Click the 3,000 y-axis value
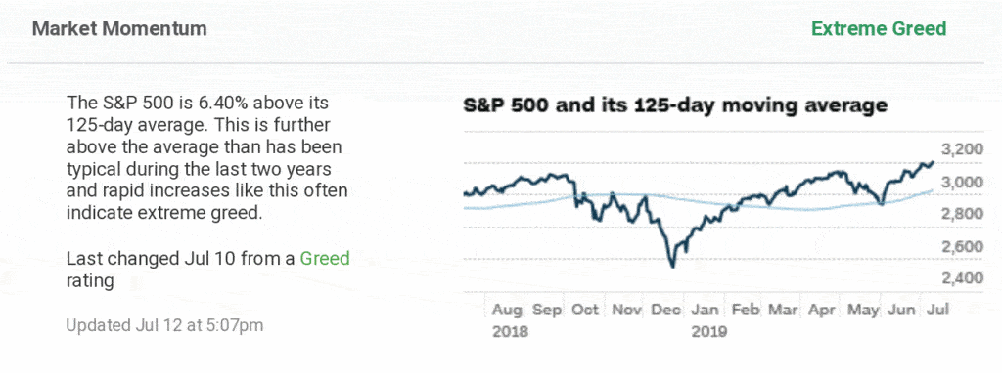The height and width of the screenshot is (373, 1002). [961, 183]
